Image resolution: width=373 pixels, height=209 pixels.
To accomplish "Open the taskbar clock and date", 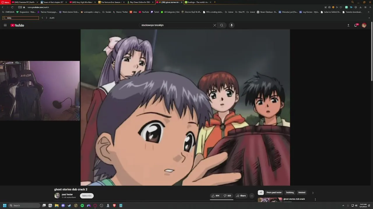I will pos(363,206).
